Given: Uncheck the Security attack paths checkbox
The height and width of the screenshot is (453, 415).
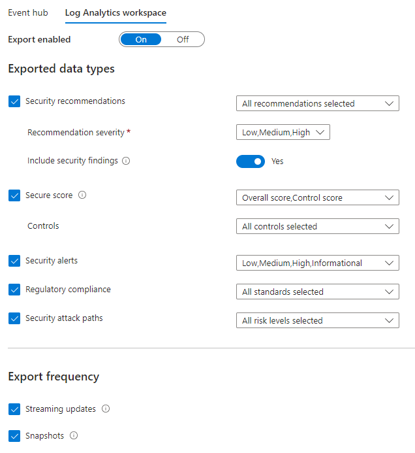Looking at the screenshot, I should 14,318.
